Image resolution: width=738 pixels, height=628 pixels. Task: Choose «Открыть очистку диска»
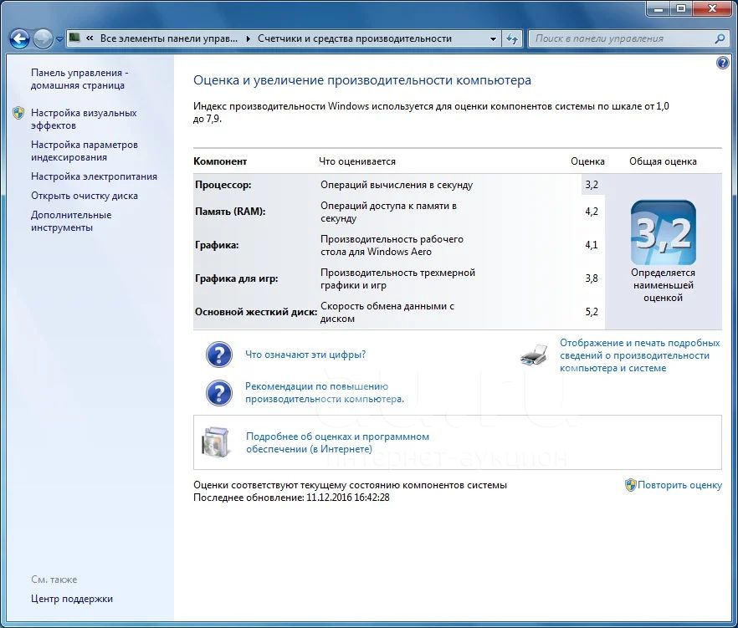(x=85, y=196)
